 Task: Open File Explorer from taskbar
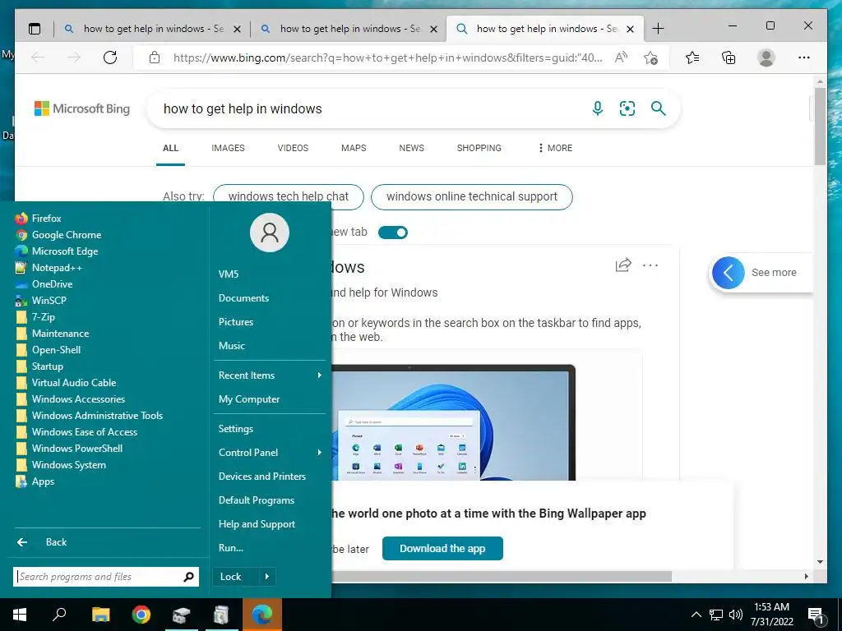pos(101,615)
